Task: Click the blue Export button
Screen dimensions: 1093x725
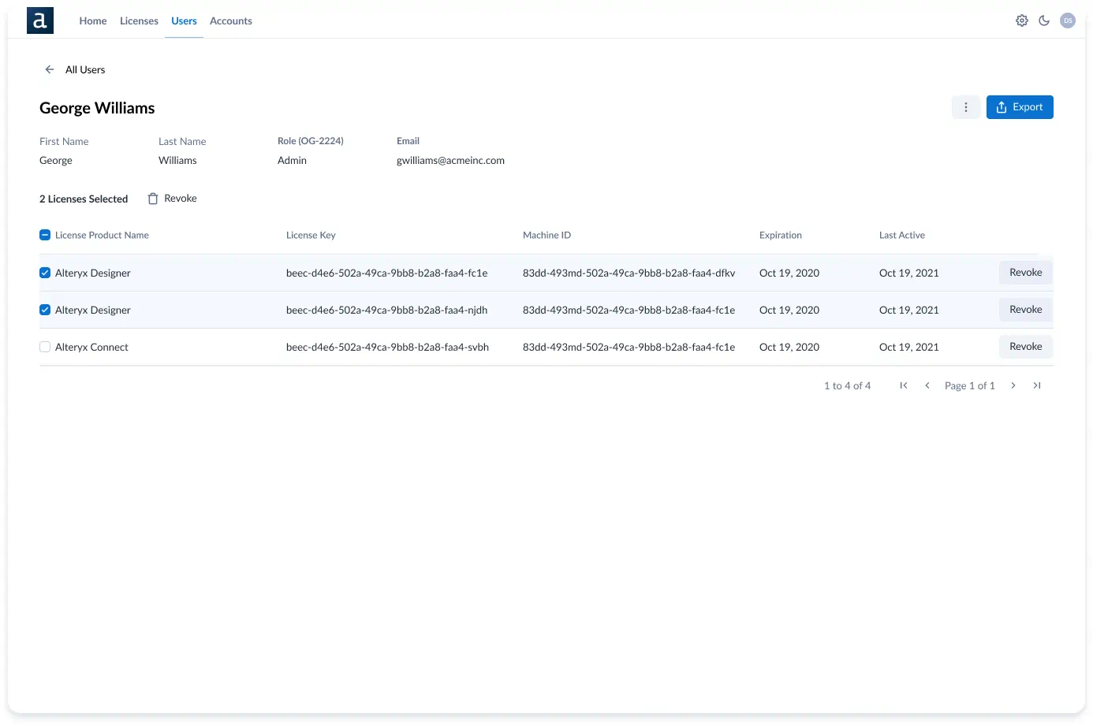Action: pyautogui.click(x=1020, y=107)
